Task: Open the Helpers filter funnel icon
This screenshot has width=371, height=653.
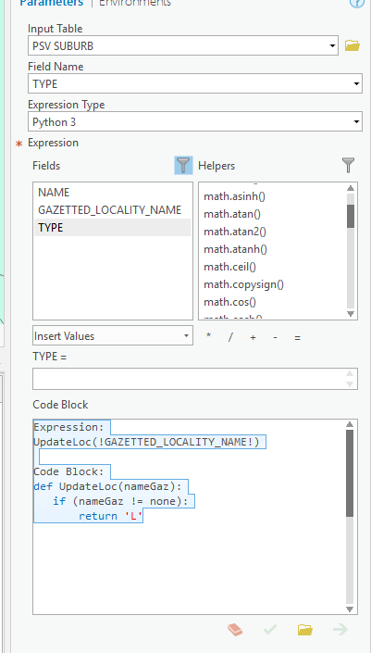Action: tap(348, 165)
